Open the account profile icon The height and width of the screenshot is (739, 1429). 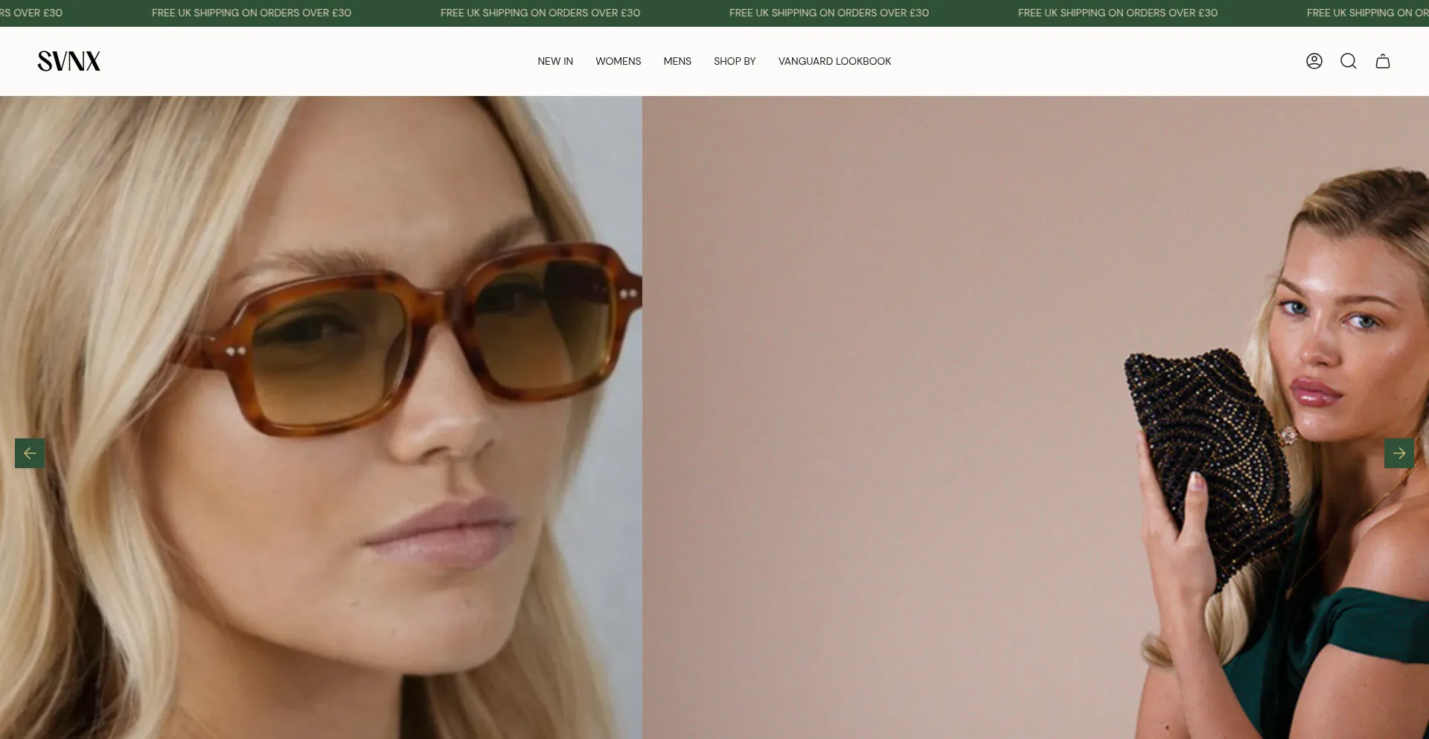pos(1314,61)
